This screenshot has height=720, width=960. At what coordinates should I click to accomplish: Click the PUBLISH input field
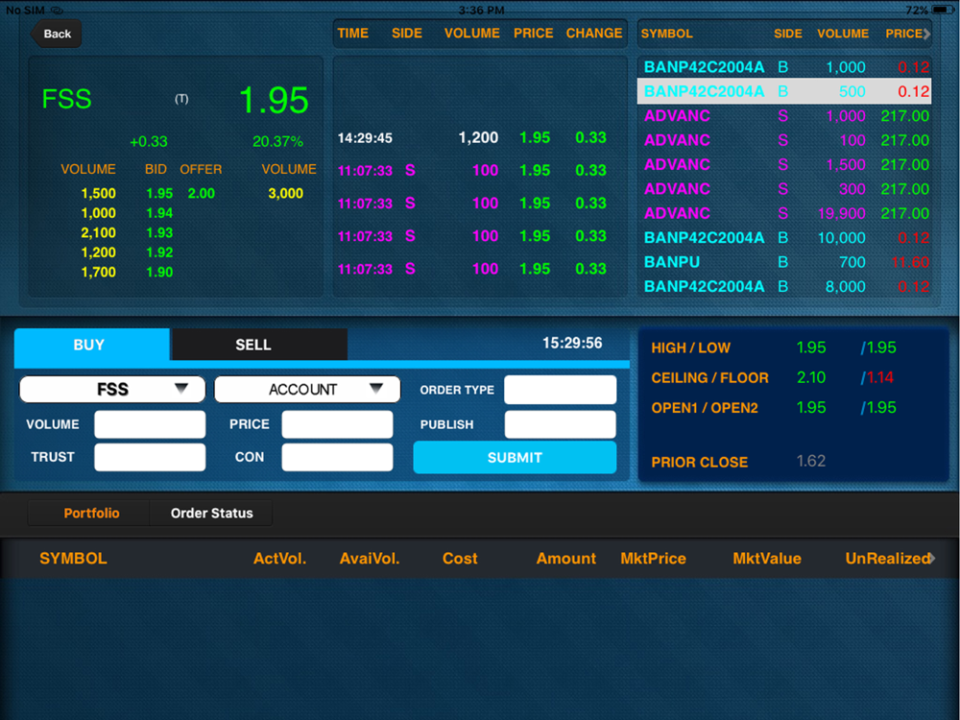tap(560, 424)
